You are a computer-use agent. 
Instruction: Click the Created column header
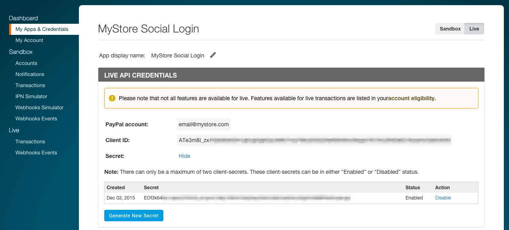(116, 188)
